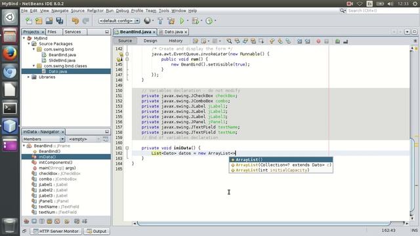Open Chromium from the Ubuntu launcher
The height and width of the screenshot is (236, 420).
pyautogui.click(x=10, y=71)
